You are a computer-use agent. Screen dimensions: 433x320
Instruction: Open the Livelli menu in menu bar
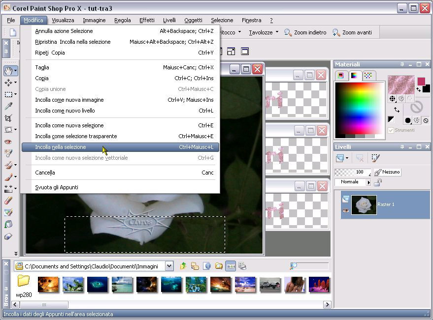(169, 20)
